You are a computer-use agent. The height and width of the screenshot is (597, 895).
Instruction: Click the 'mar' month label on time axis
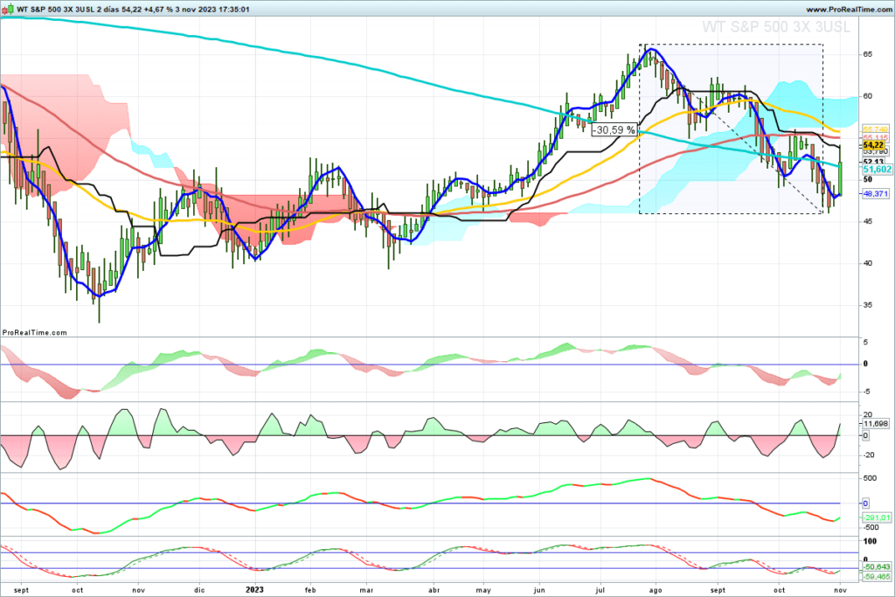366,590
